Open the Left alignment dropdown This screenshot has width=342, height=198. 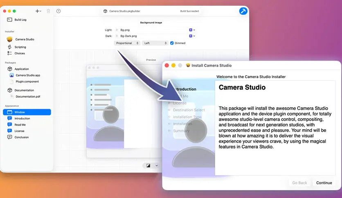coord(155,43)
